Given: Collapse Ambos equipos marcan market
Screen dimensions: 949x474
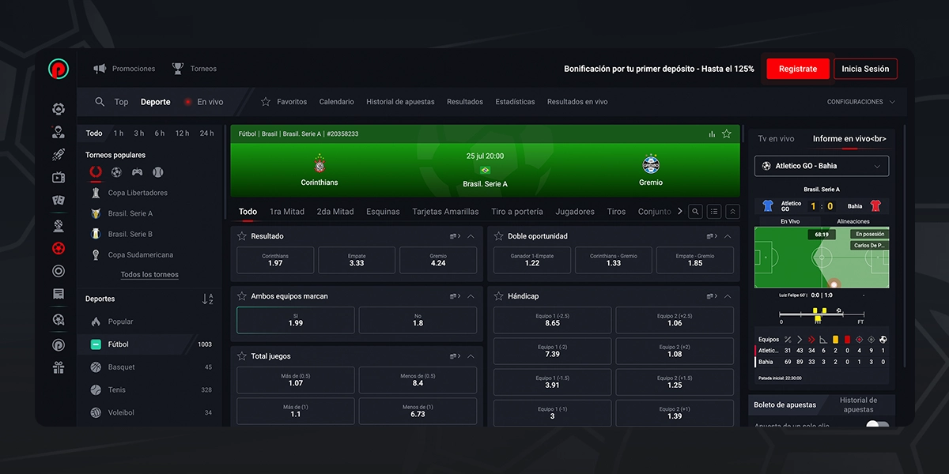Looking at the screenshot, I should [471, 296].
